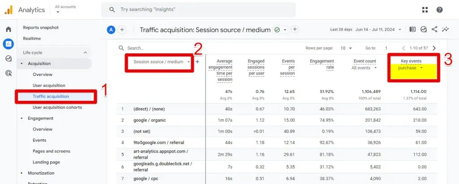Go to next page chevron

pyautogui.click(x=434, y=48)
